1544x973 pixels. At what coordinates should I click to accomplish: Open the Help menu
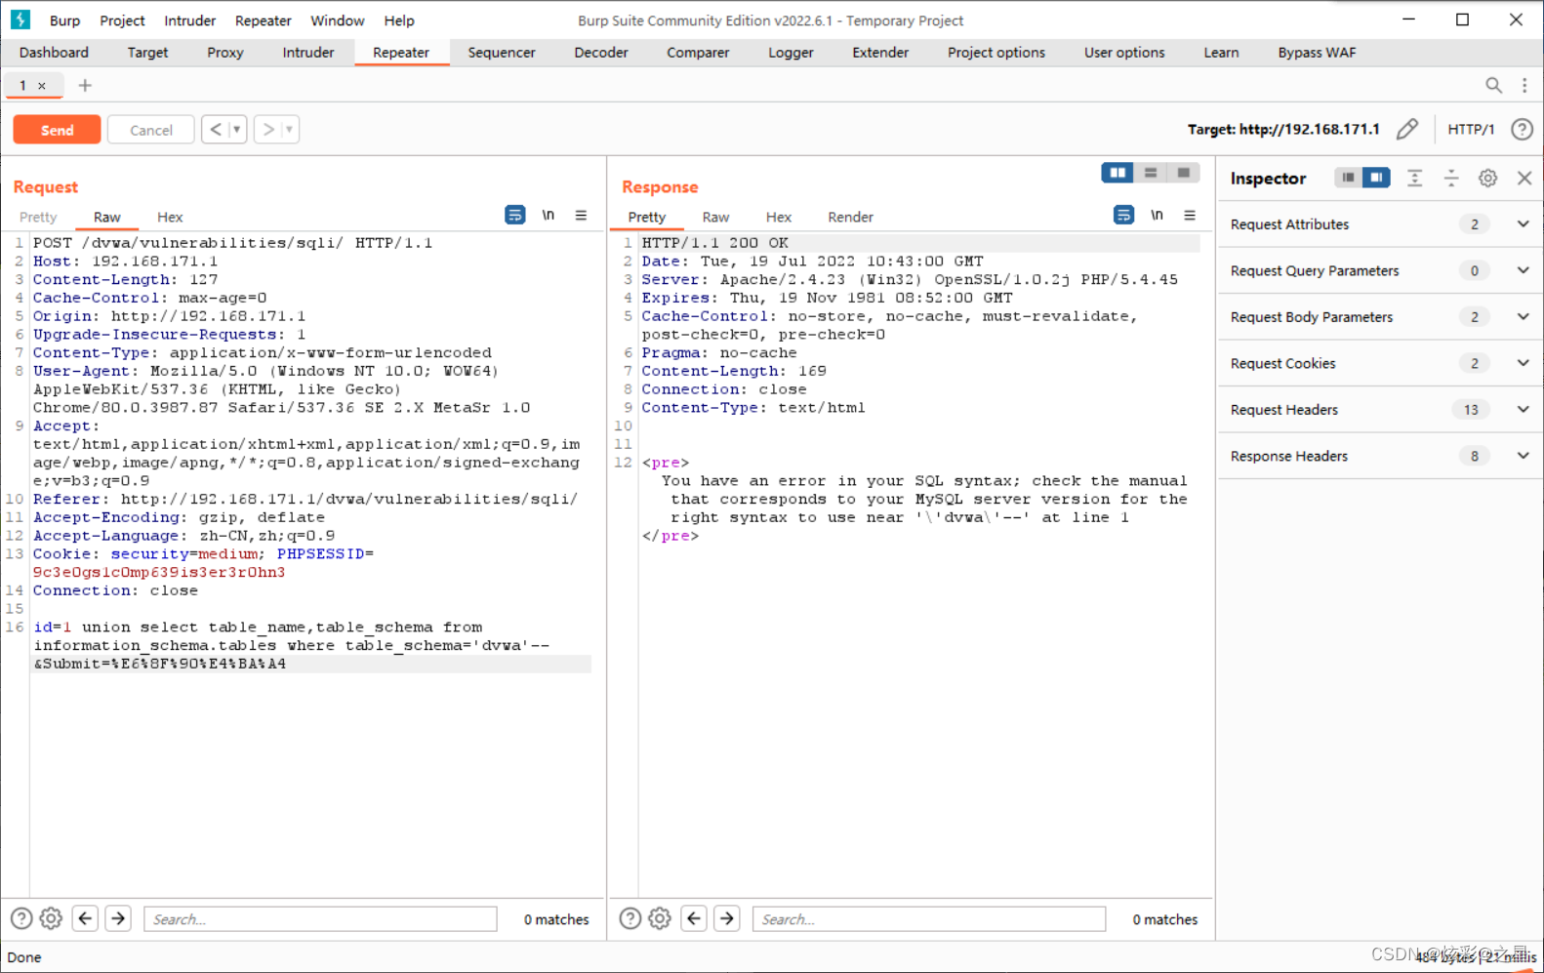pyautogui.click(x=399, y=20)
